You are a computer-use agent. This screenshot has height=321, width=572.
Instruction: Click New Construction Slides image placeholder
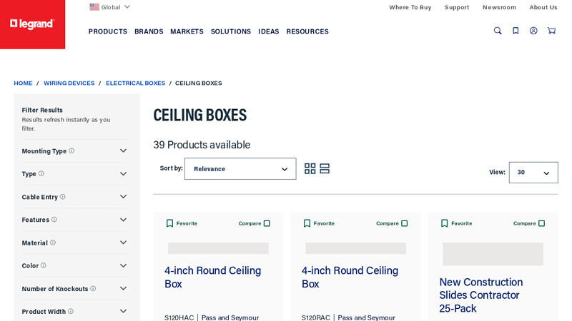pos(493,254)
